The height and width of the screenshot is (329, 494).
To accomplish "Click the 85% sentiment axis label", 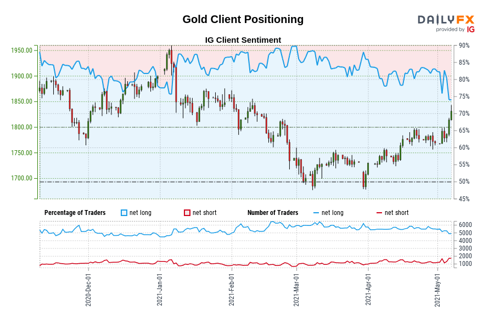I will (464, 63).
